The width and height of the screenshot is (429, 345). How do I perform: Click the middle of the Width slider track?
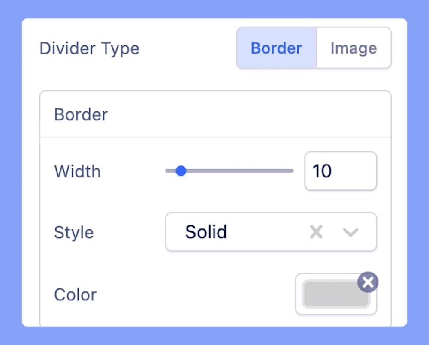[230, 171]
